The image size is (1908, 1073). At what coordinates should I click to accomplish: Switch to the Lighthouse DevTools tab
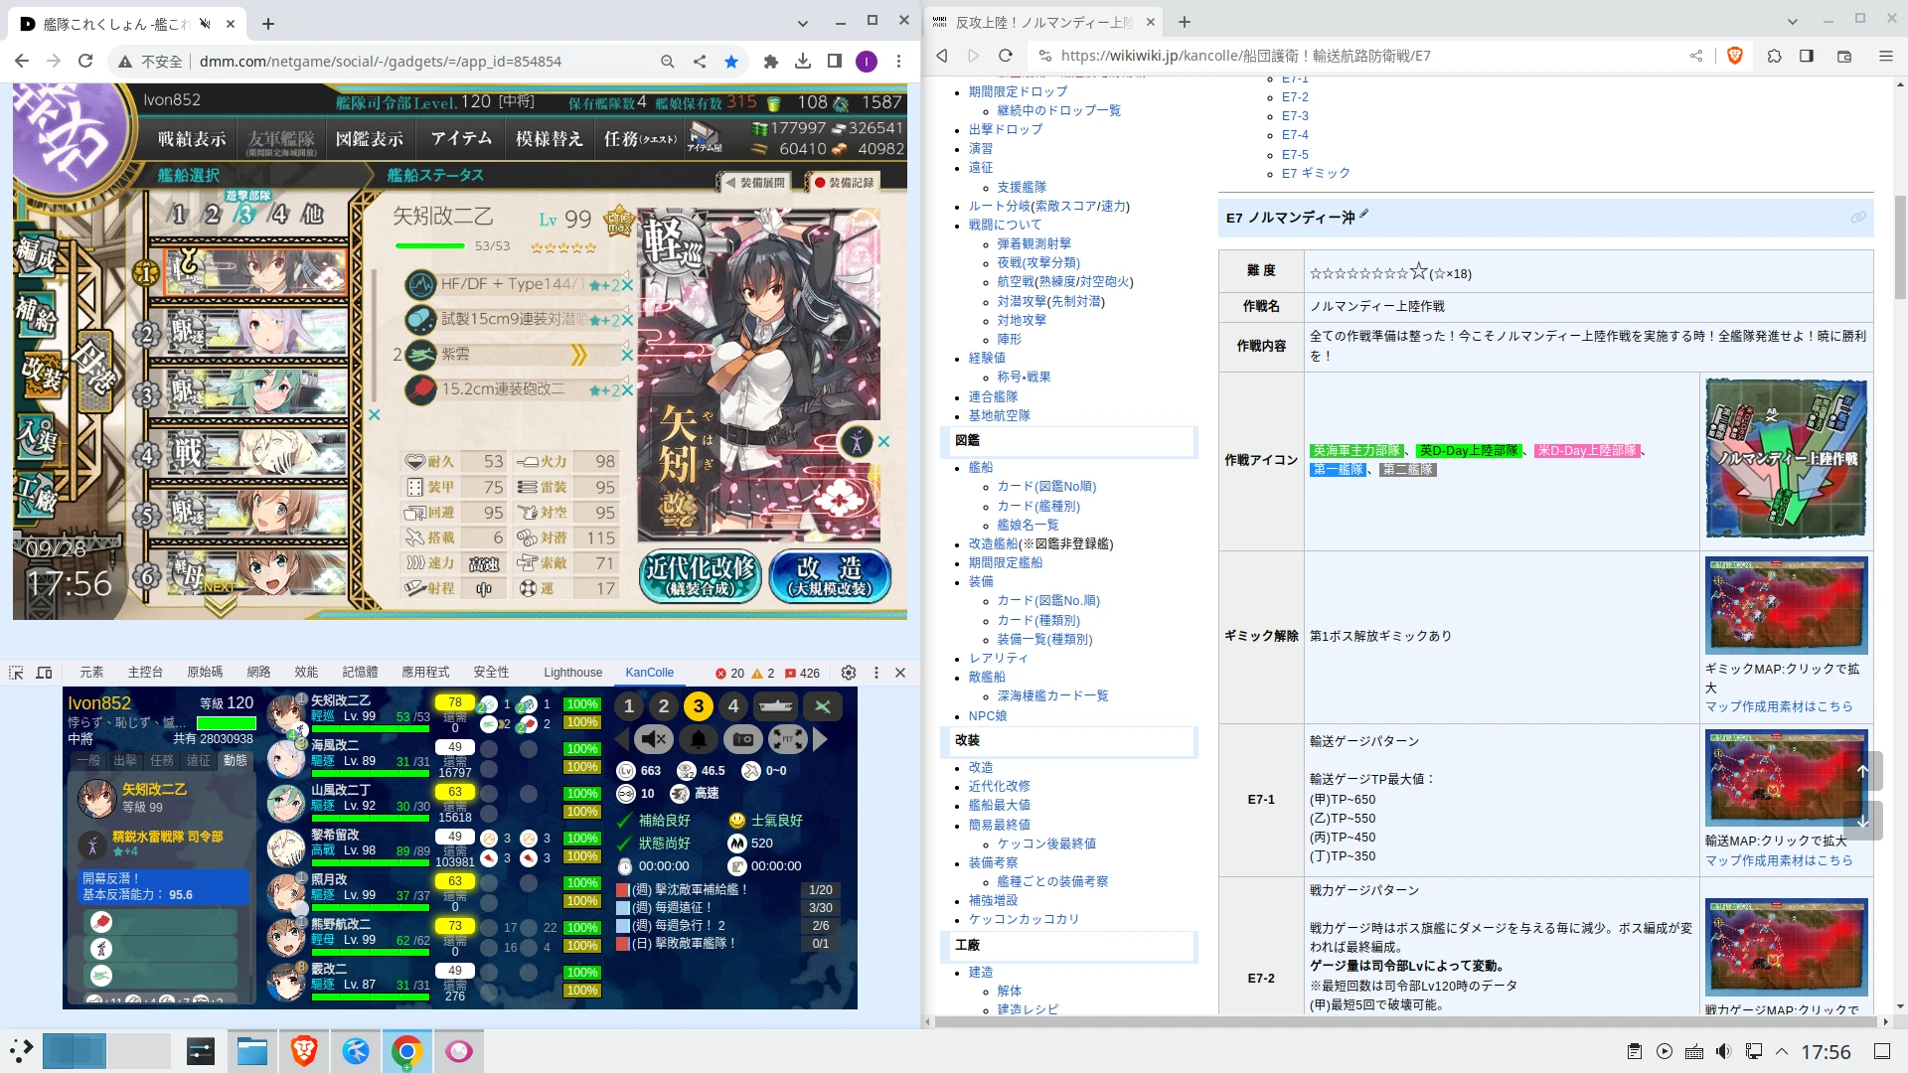[572, 673]
